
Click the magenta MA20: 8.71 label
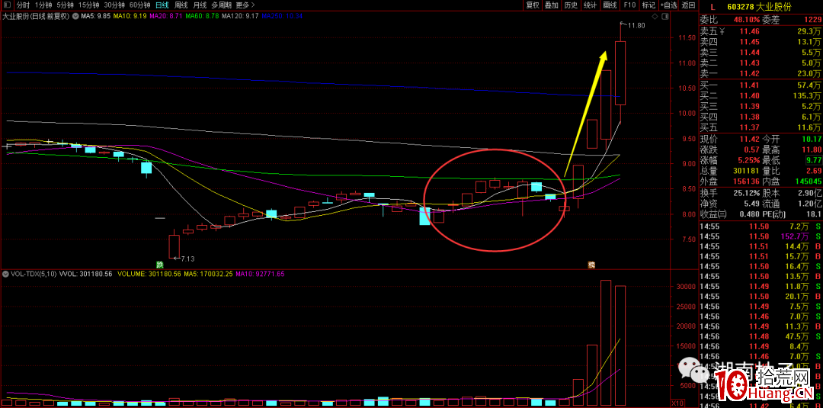coord(166,16)
